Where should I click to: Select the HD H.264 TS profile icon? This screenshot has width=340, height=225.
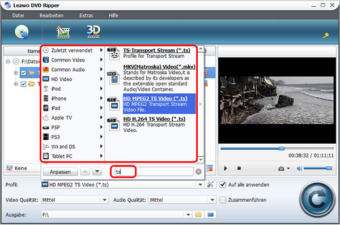click(114, 124)
